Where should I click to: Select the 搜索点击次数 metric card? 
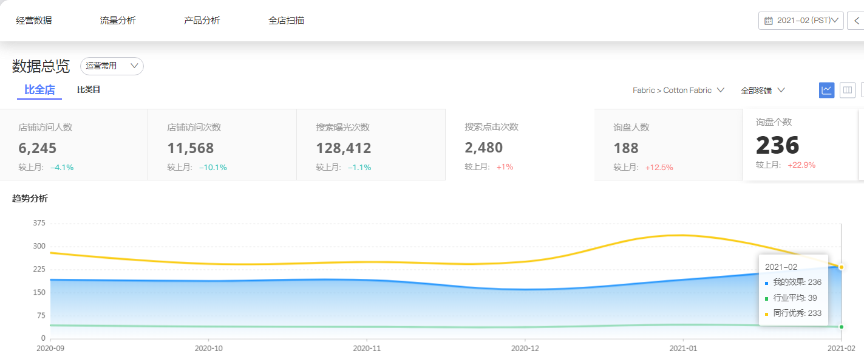[520, 146]
